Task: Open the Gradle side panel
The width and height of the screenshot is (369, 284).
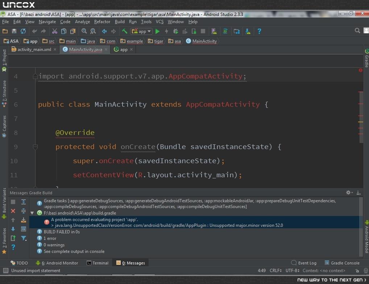Action: click(x=366, y=58)
